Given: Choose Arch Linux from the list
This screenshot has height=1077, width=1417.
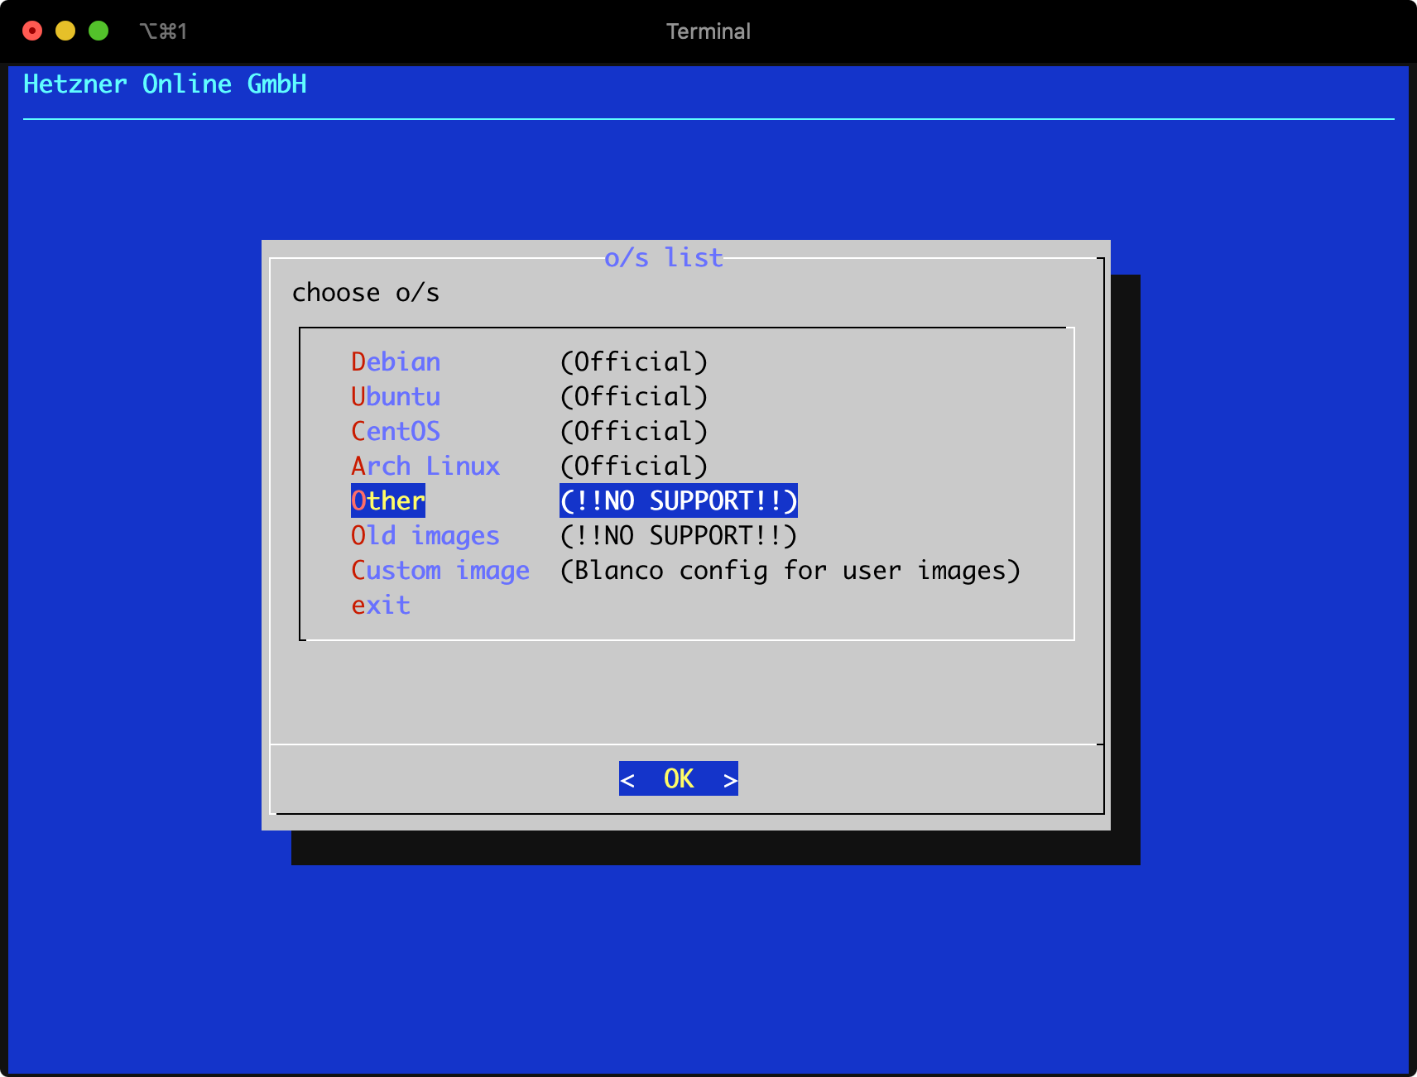Looking at the screenshot, I should tap(425, 466).
